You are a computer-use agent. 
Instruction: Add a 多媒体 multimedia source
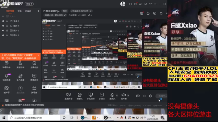click(102, 96)
